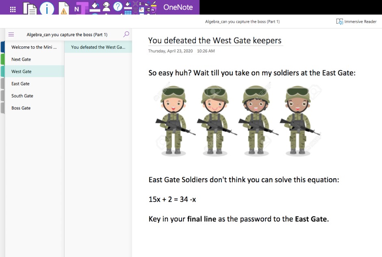
Task: Select the Next Gate section
Action: click(21, 59)
